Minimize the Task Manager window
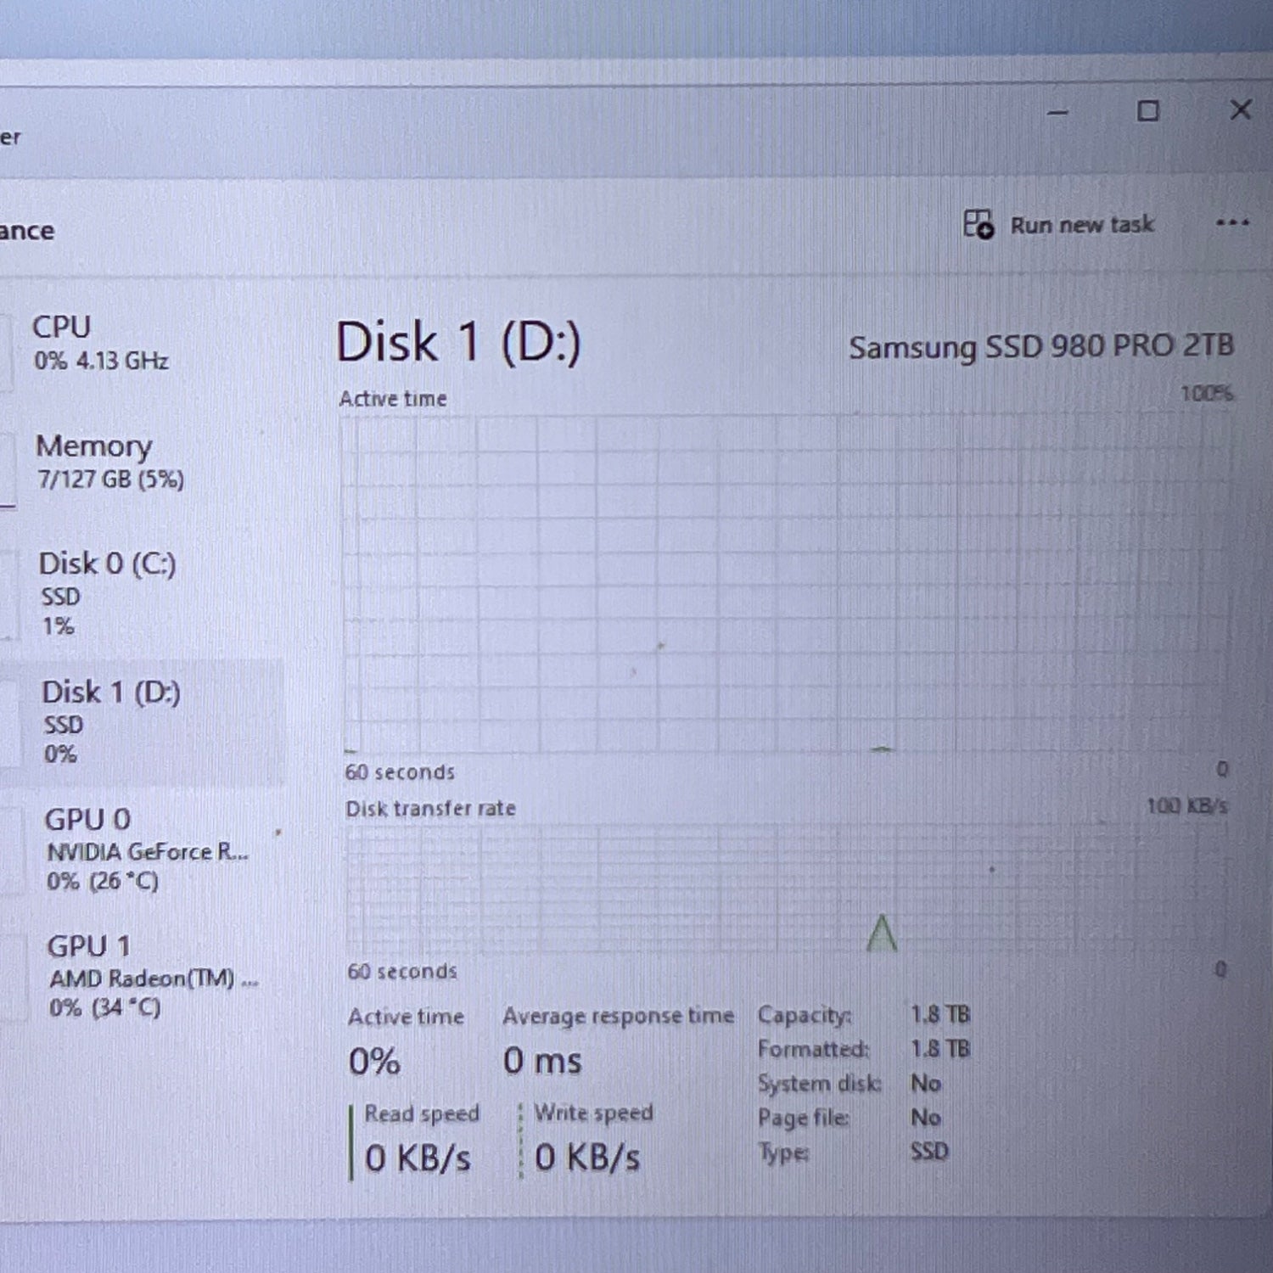This screenshot has width=1273, height=1273. (x=1057, y=112)
